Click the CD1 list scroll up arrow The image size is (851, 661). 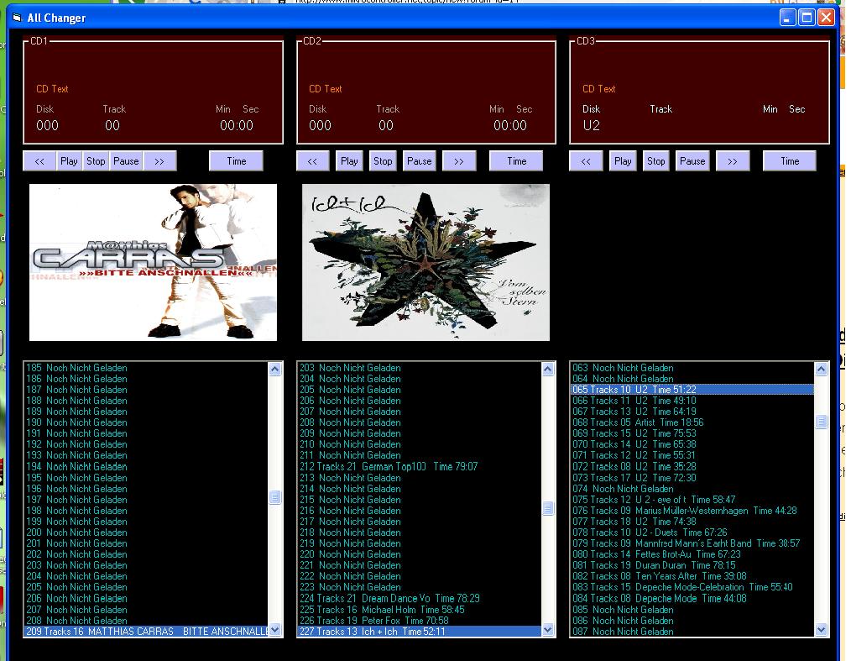pyautogui.click(x=275, y=370)
